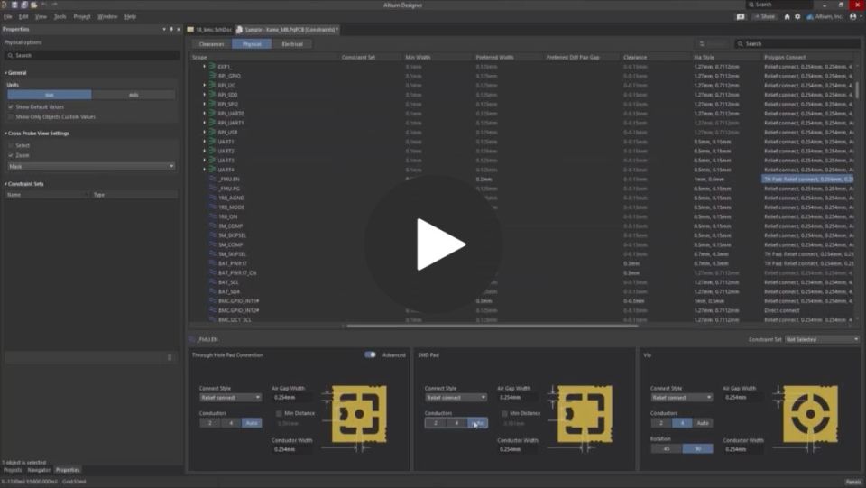Screen dimensions: 866x488
Task: Click the vertical scrollbar of the net table
Action: 857,88
